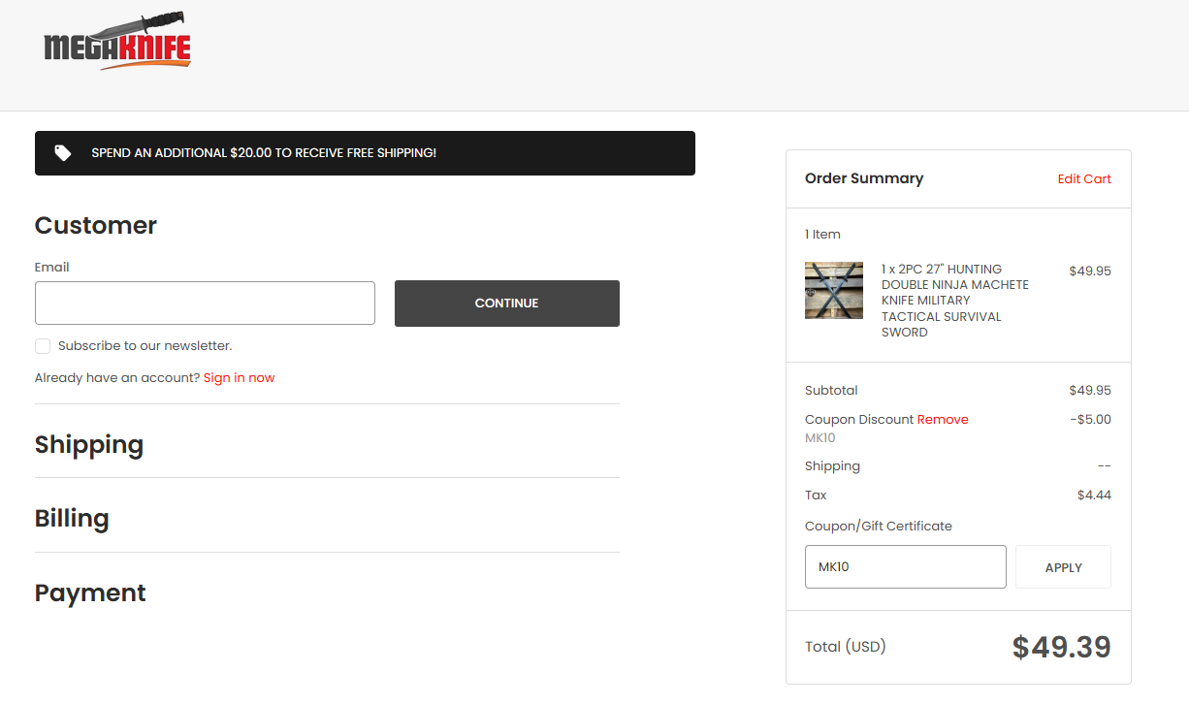The height and width of the screenshot is (704, 1189).
Task: Focus the Email input field
Action: click(205, 303)
